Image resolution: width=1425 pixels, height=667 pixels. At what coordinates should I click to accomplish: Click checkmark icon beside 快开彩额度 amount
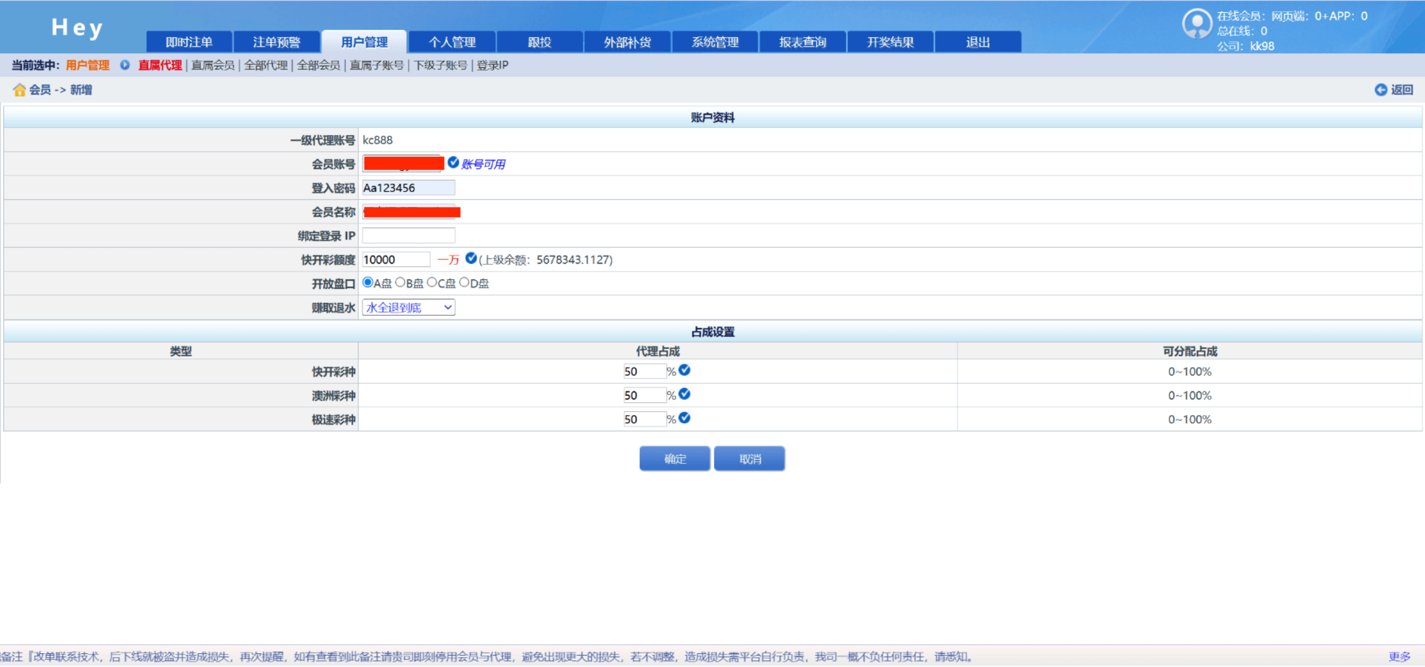pyautogui.click(x=471, y=258)
